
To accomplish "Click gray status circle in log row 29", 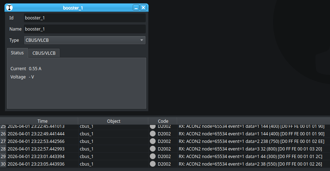I will [153, 157].
